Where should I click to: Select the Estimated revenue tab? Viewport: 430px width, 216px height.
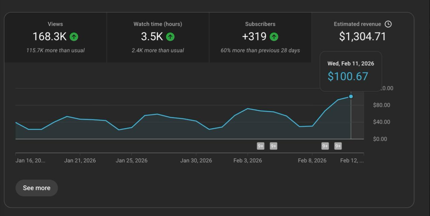coord(362,32)
